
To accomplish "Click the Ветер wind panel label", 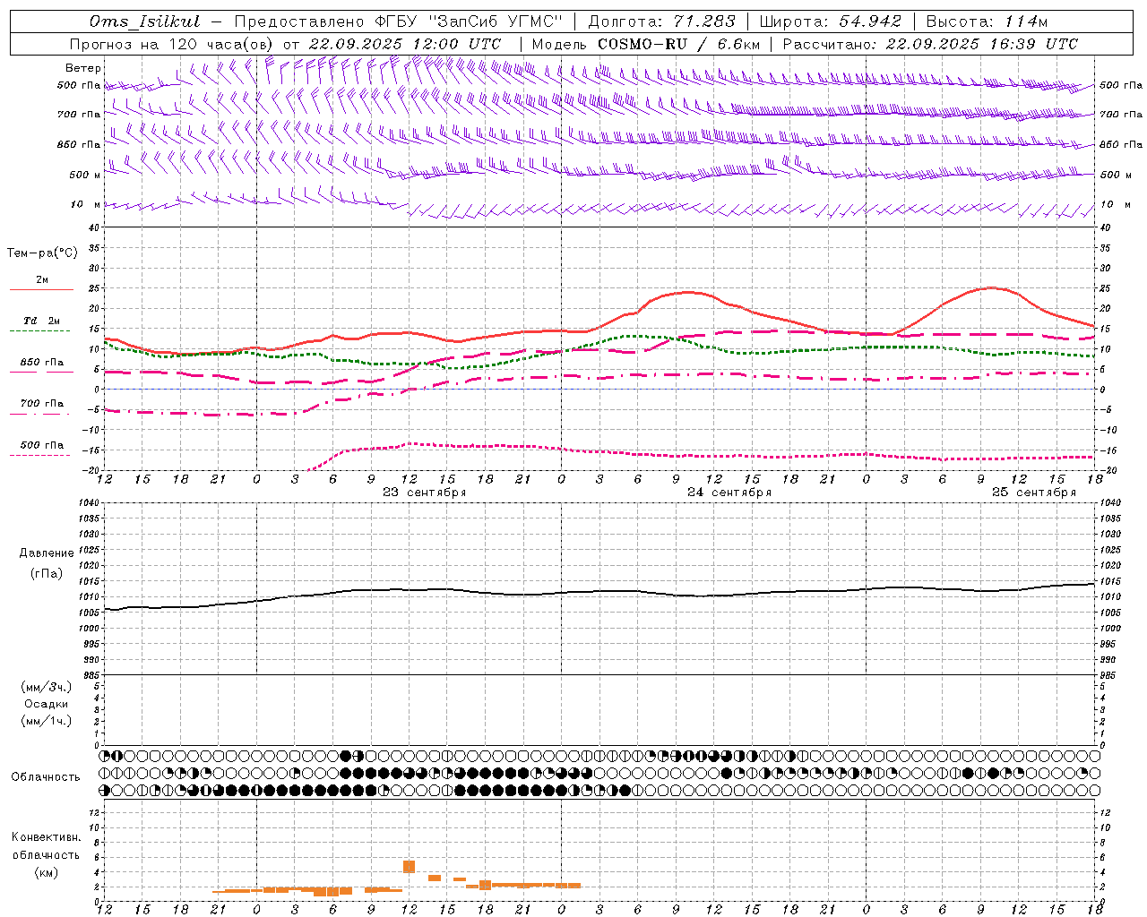I will point(83,68).
